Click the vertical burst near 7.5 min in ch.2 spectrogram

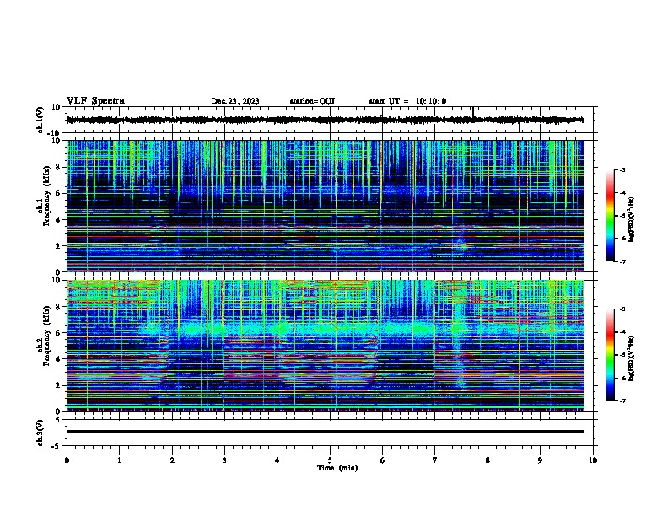pos(459,336)
